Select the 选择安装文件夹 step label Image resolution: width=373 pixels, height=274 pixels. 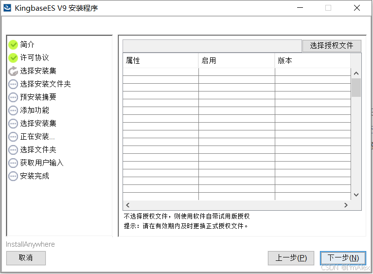(45, 84)
